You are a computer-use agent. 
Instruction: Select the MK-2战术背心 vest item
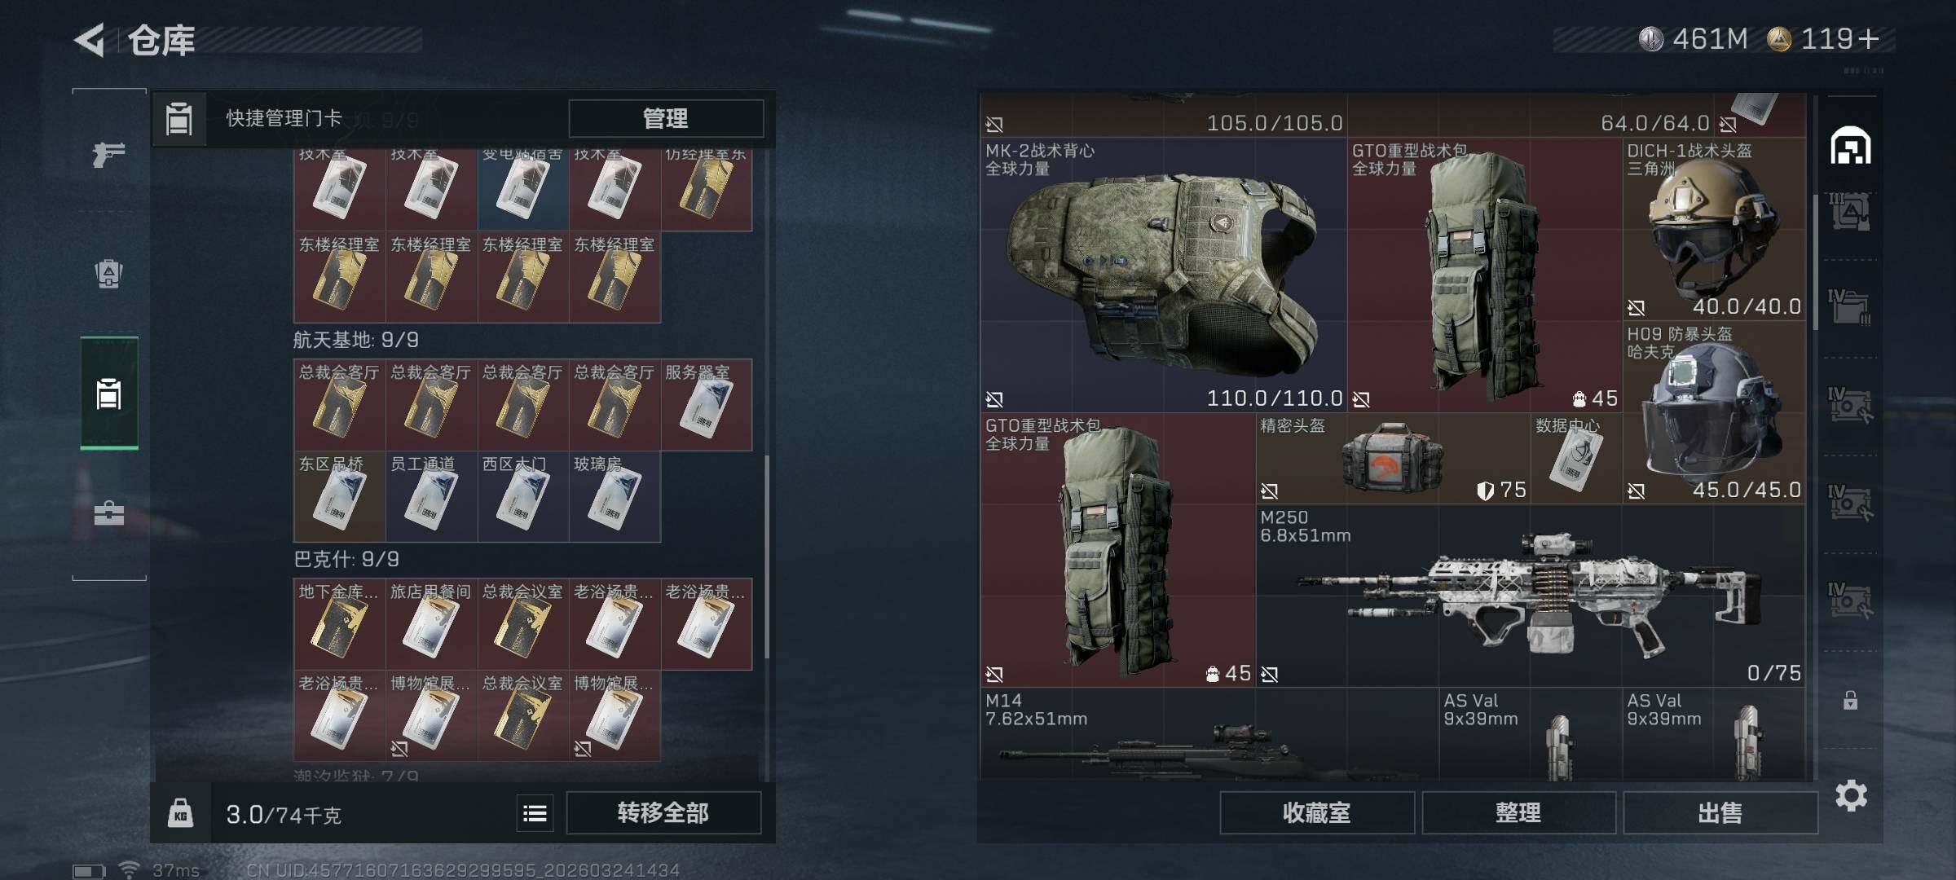(x=1163, y=275)
